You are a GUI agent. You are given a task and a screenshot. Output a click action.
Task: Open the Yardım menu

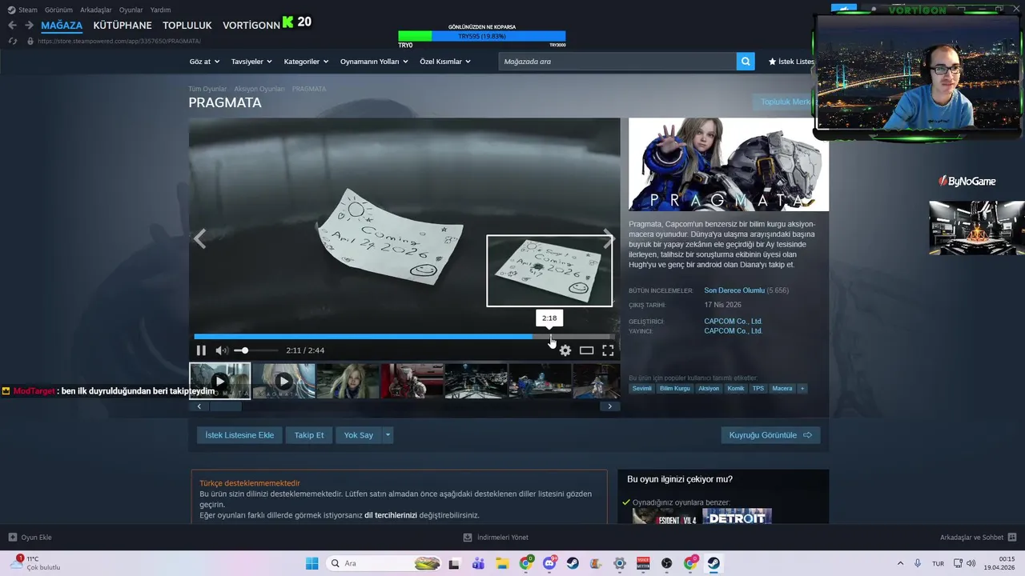[x=160, y=10]
